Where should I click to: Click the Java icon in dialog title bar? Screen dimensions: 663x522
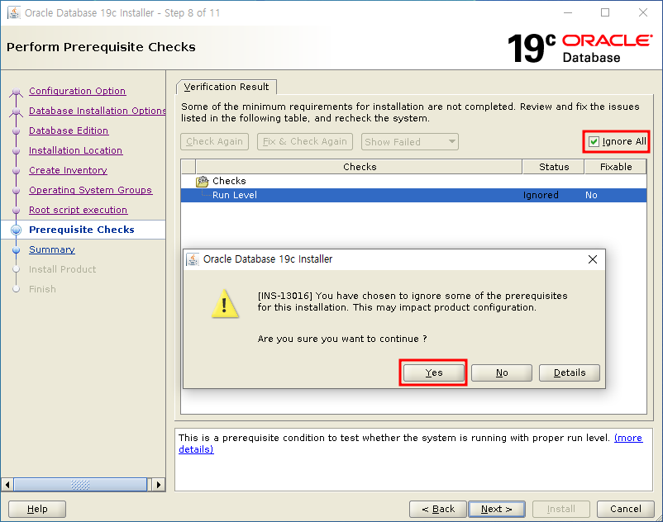tap(193, 259)
